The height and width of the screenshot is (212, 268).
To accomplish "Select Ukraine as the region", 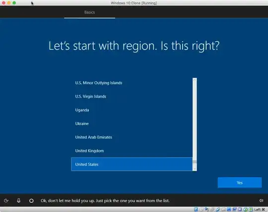I will pos(132,123).
